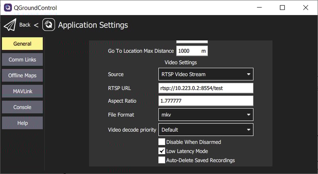The height and width of the screenshot is (174, 318).
Task: Go to MAVLink settings page
Action: (x=22, y=92)
